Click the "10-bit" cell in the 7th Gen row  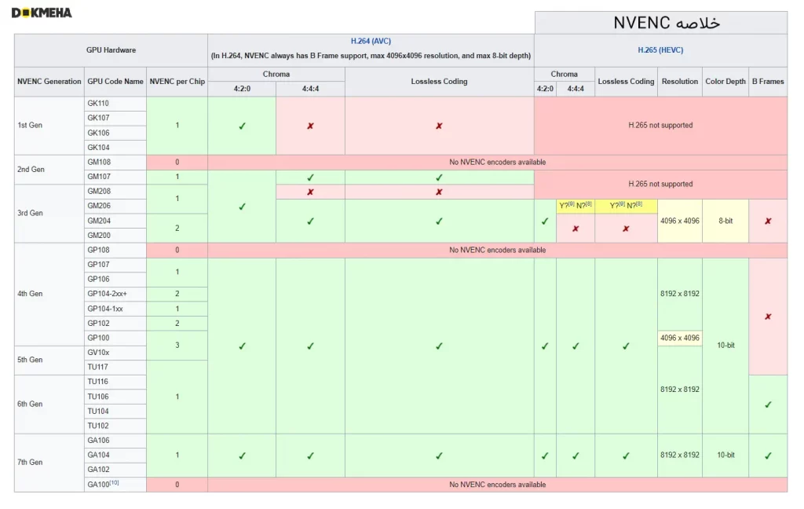coord(725,455)
